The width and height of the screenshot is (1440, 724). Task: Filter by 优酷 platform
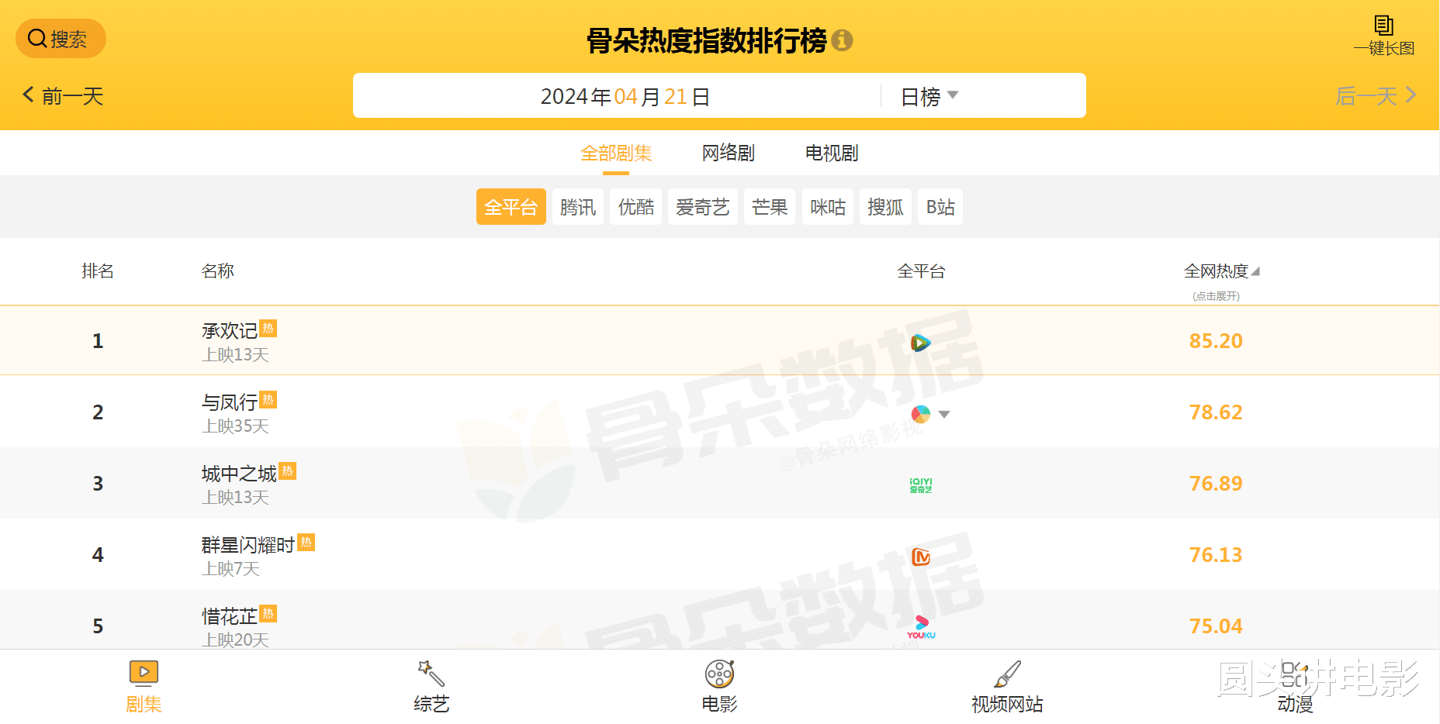(636, 207)
